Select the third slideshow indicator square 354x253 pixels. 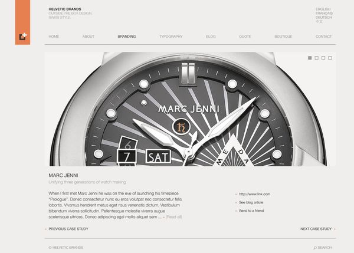coord(323,58)
